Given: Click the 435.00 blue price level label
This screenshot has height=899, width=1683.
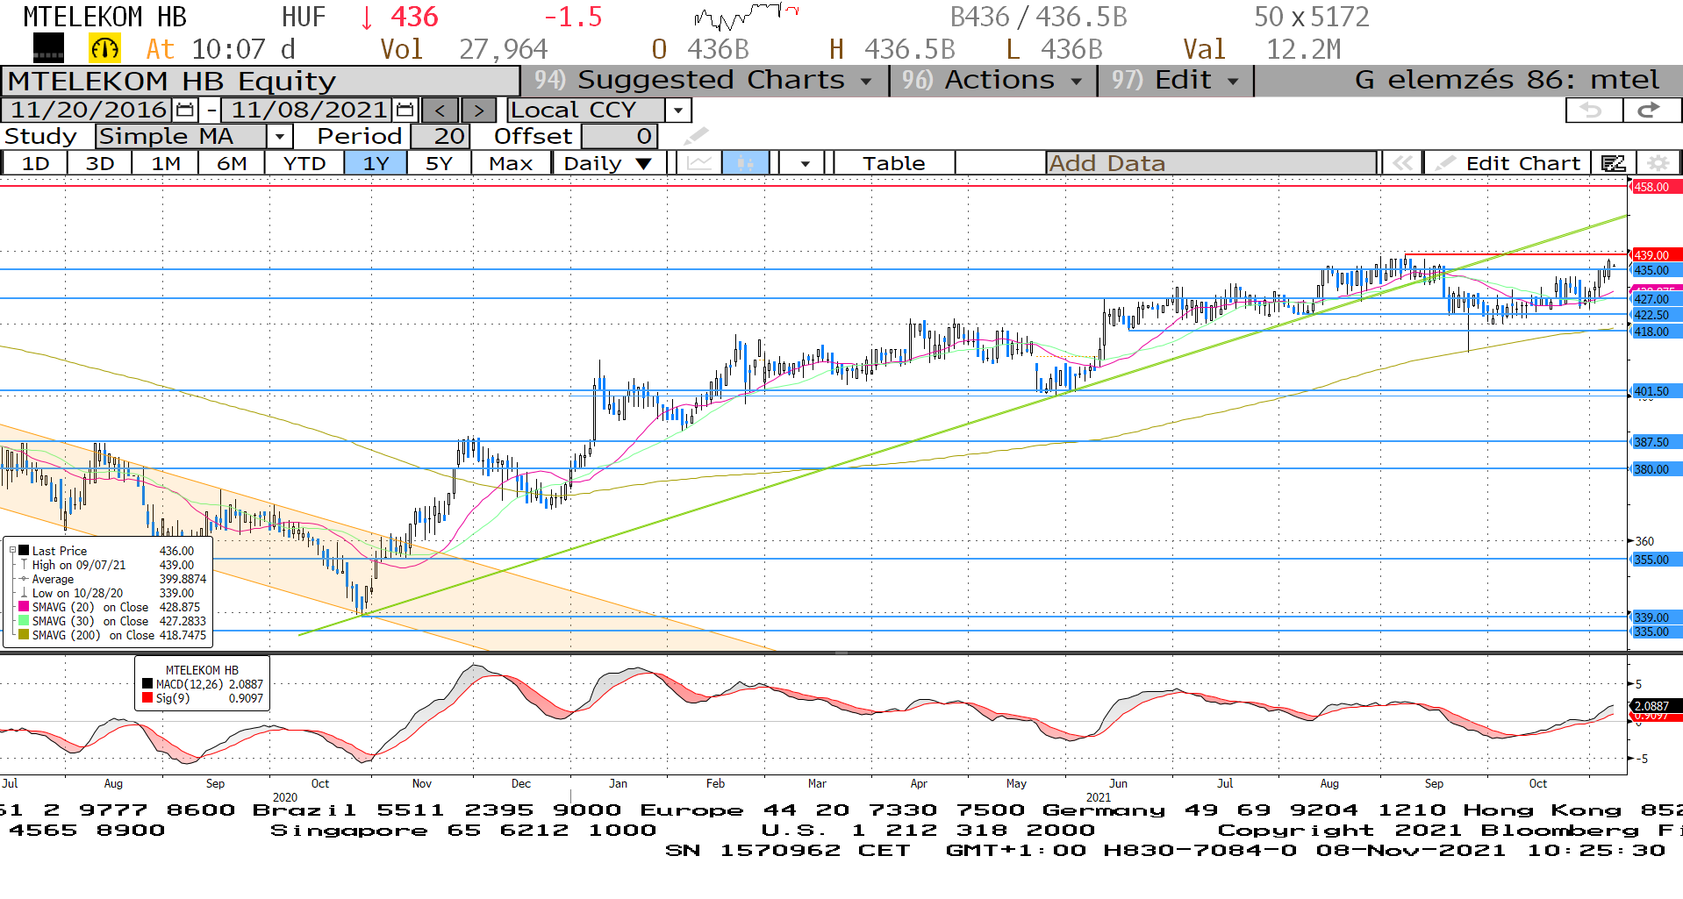Looking at the screenshot, I should pos(1657,270).
